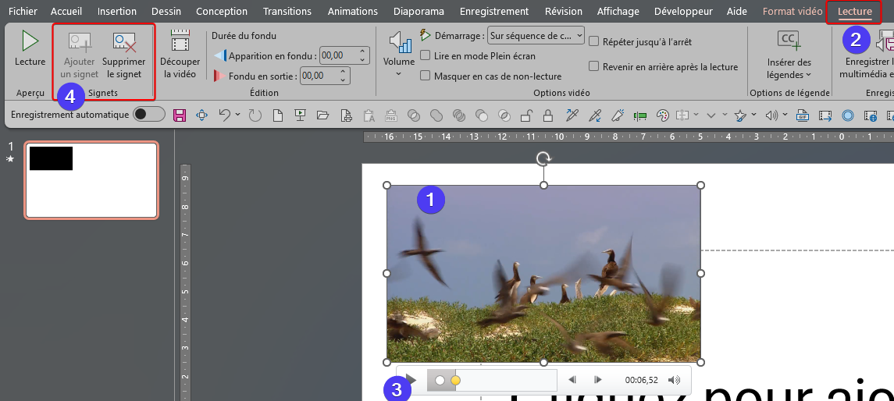
Task: Play the video from the player bar
Action: pyautogui.click(x=411, y=380)
